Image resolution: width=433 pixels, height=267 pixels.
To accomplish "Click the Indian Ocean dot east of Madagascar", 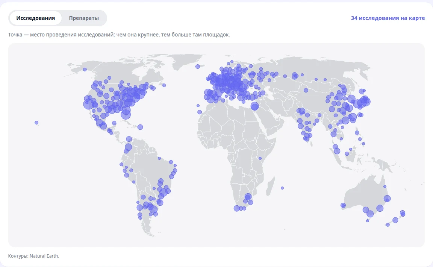I will [282, 188].
